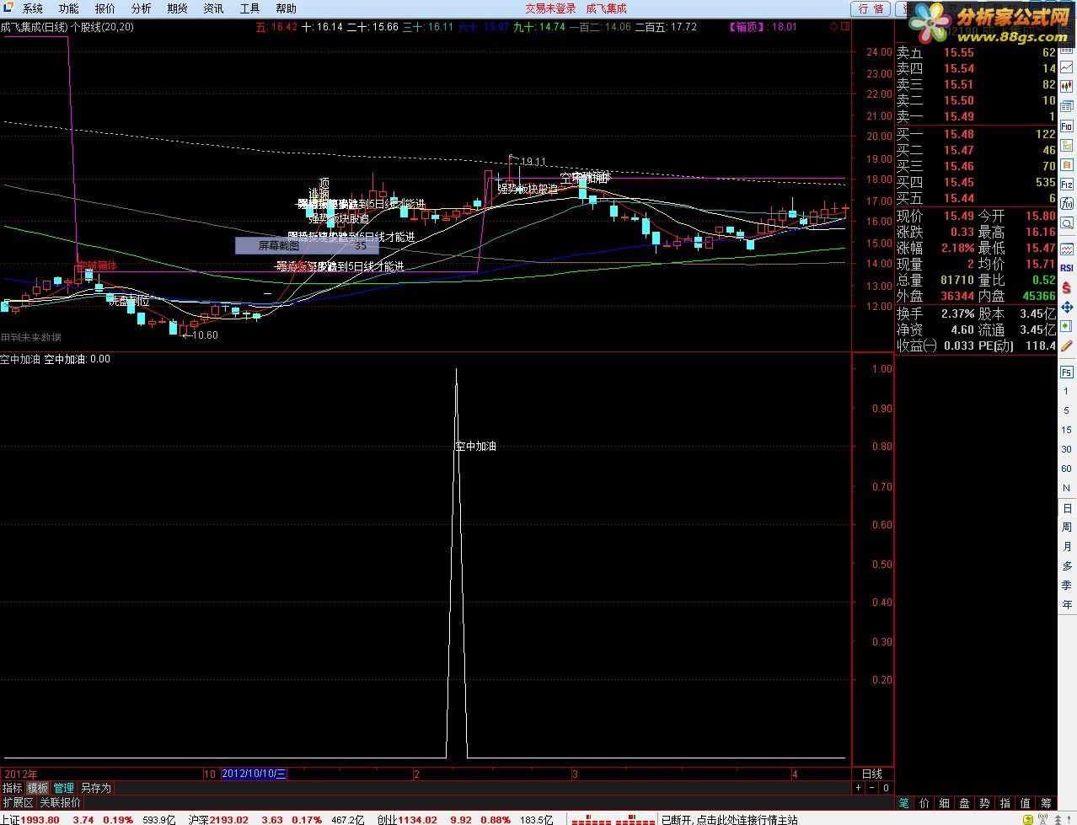This screenshot has height=825, width=1077.
Task: Click the 关联报价 button
Action: coord(61,803)
